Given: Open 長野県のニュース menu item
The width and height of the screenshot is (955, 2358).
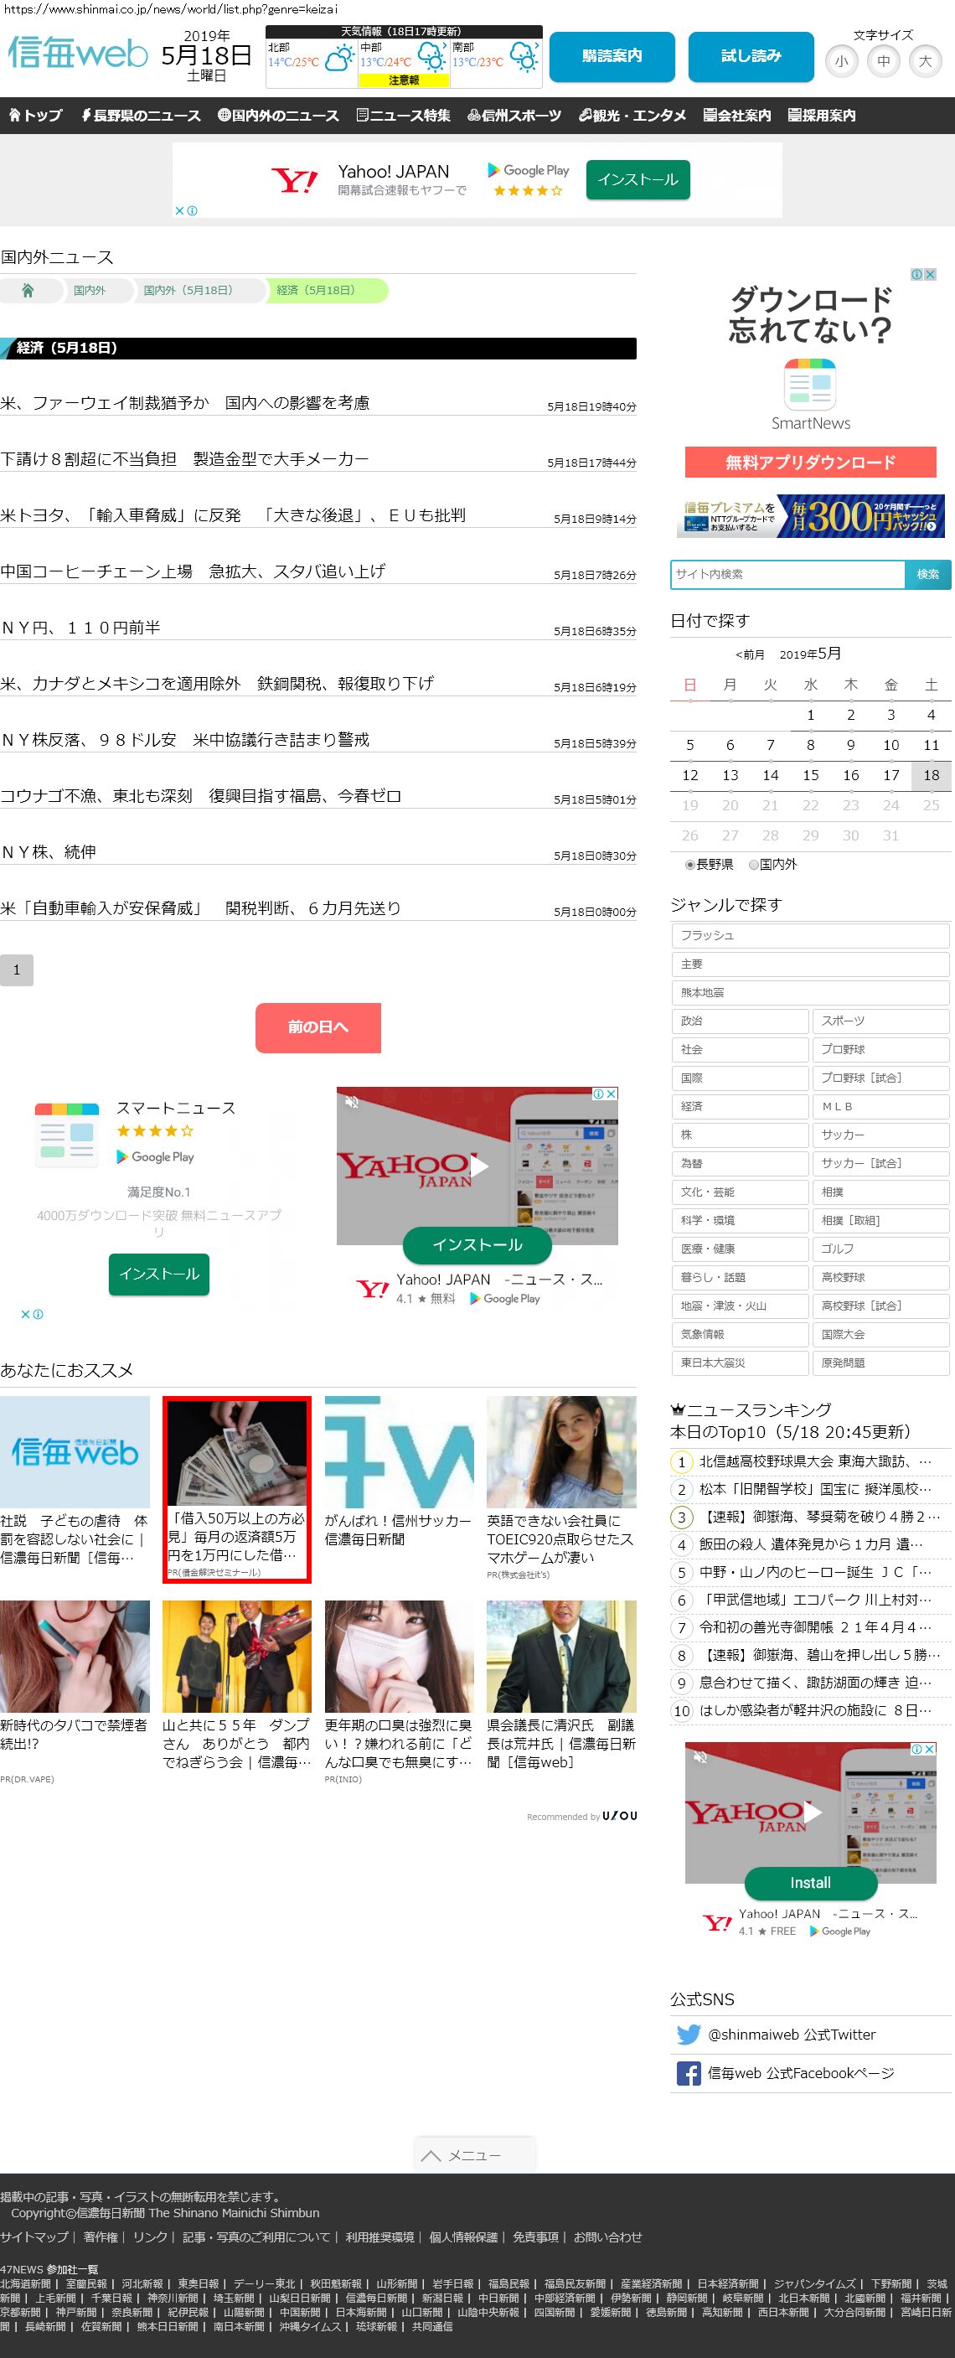Looking at the screenshot, I should [x=140, y=116].
